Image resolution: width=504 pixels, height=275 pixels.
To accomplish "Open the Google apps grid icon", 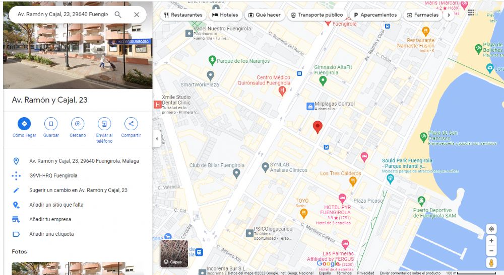I will pos(471,13).
